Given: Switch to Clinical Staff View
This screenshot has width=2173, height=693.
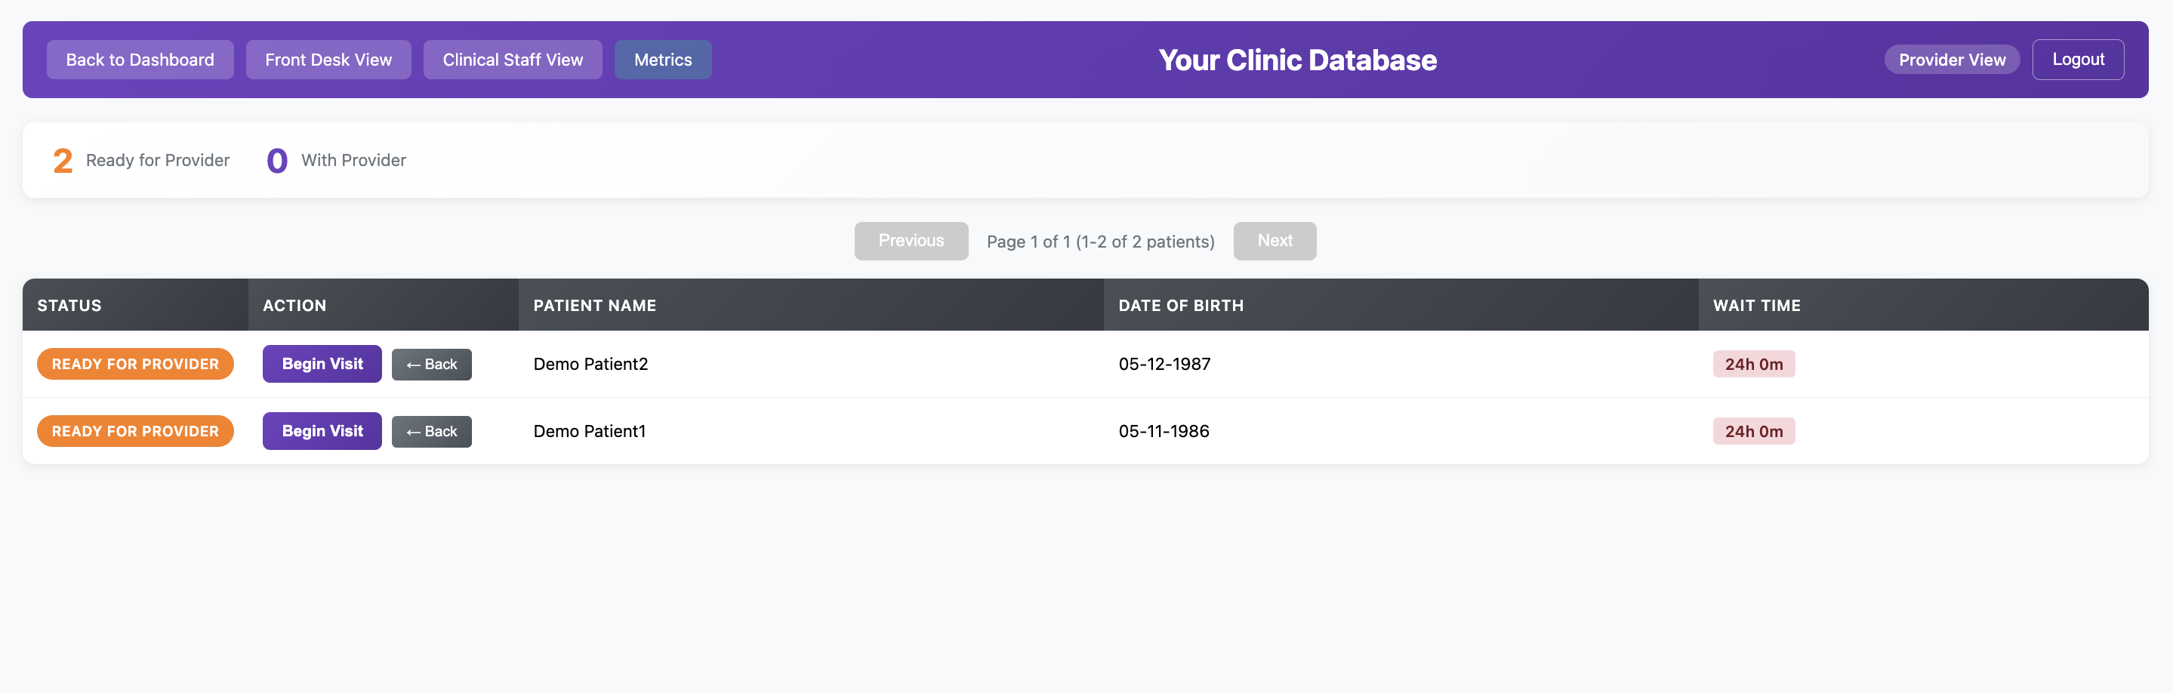Looking at the screenshot, I should coord(512,59).
